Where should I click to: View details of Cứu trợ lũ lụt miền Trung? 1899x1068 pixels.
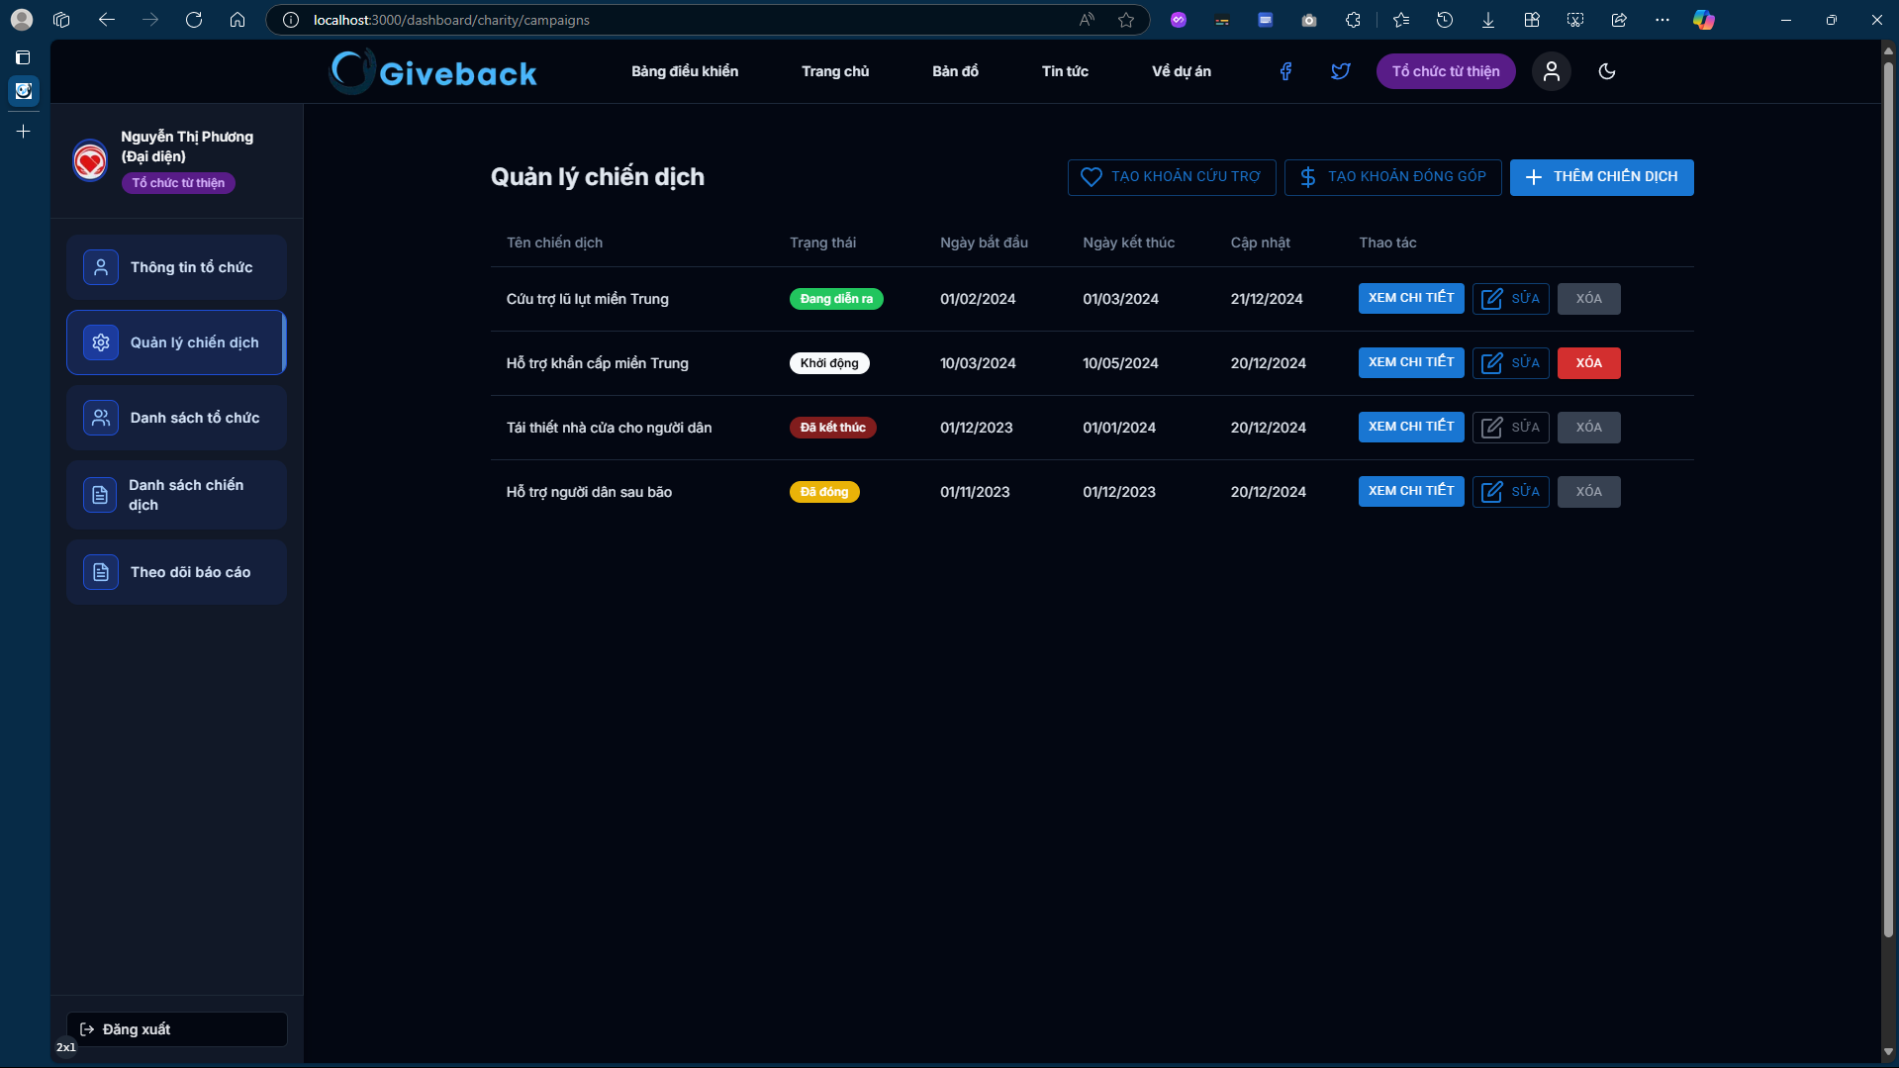(x=1411, y=298)
